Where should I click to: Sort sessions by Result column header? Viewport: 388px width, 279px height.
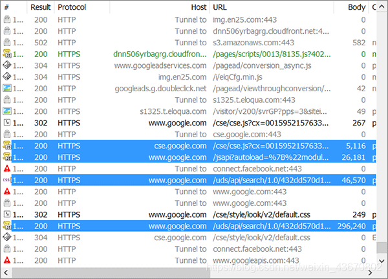point(41,7)
